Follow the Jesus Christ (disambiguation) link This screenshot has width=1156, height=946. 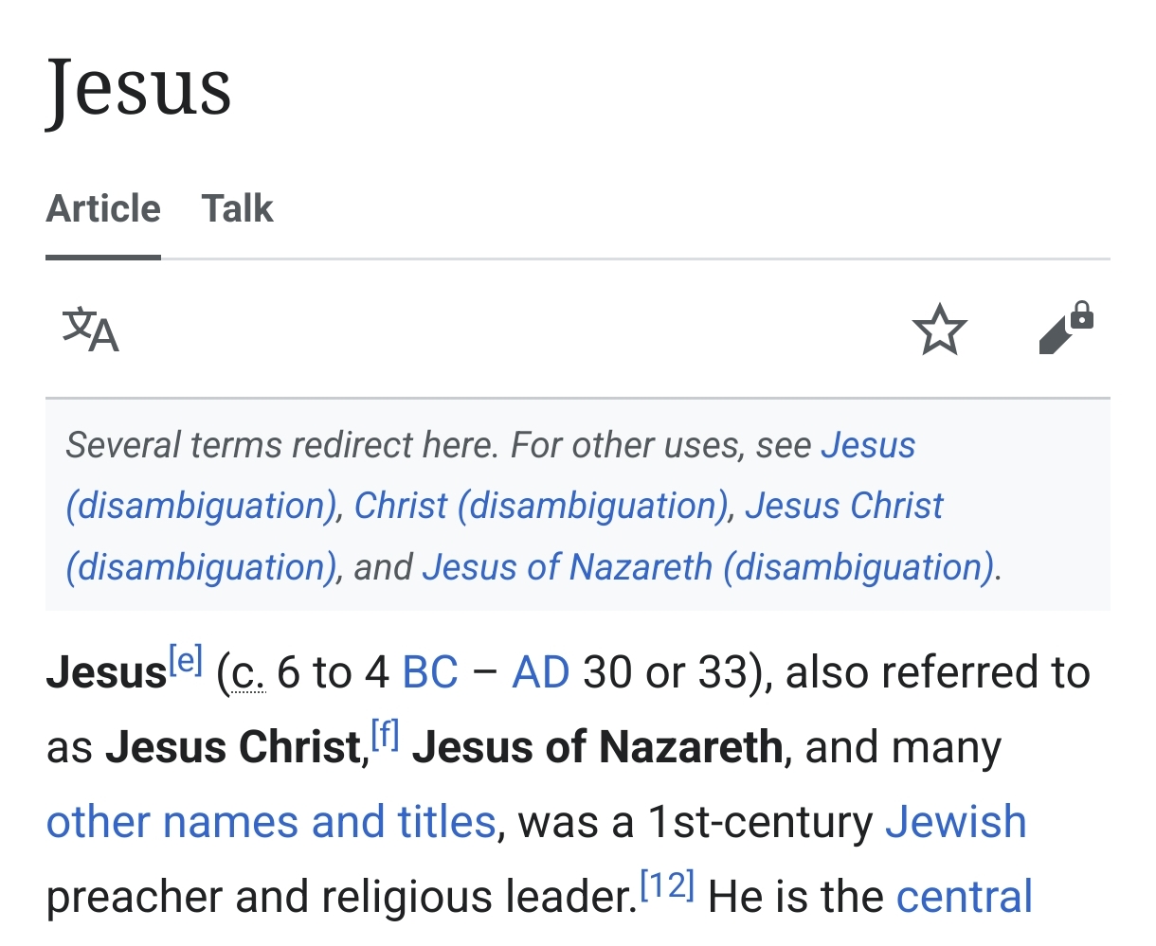coord(504,536)
